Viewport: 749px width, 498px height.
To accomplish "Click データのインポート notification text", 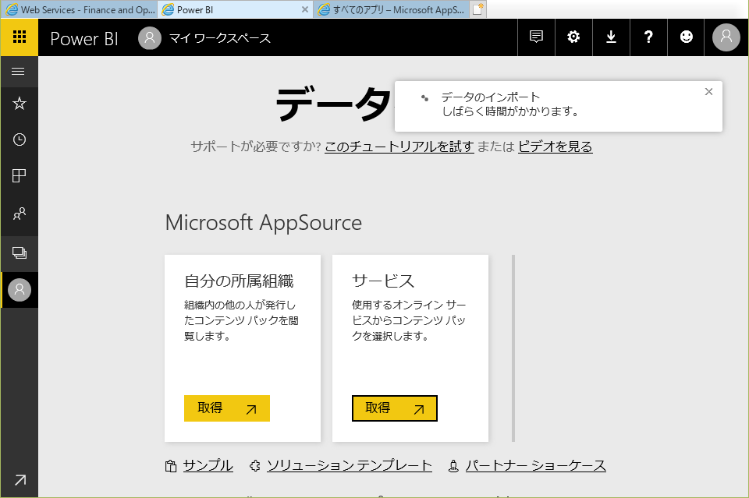I will (x=490, y=97).
